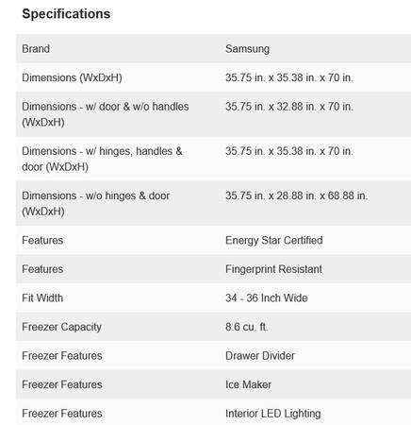The width and height of the screenshot is (411, 425).
Task: Select the Drawer Divider value
Action: 260,356
